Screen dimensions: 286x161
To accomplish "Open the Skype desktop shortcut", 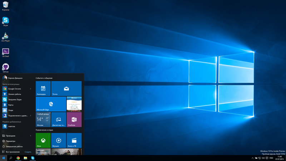I will 5,21.
